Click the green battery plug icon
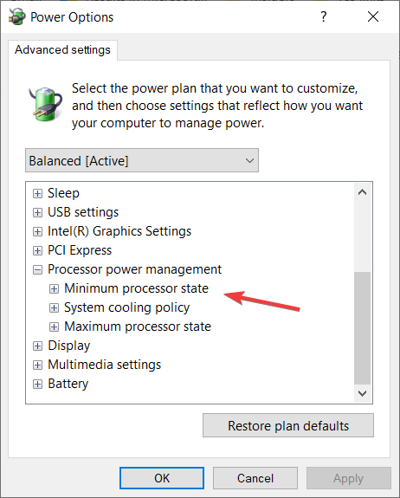The height and width of the screenshot is (498, 400). pyautogui.click(x=46, y=104)
